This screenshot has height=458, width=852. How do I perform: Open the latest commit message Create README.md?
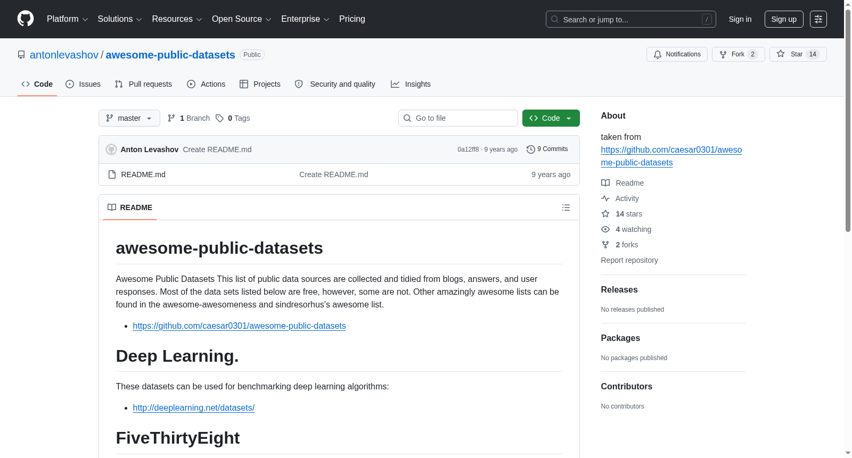(217, 149)
